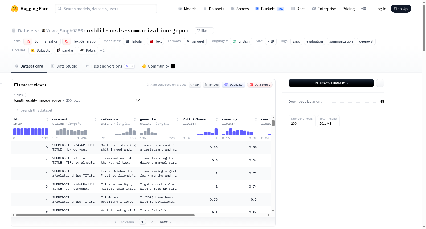This screenshot has width=426, height=229.
Task: Focus the Search this dataset field
Action: [x=143, y=110]
